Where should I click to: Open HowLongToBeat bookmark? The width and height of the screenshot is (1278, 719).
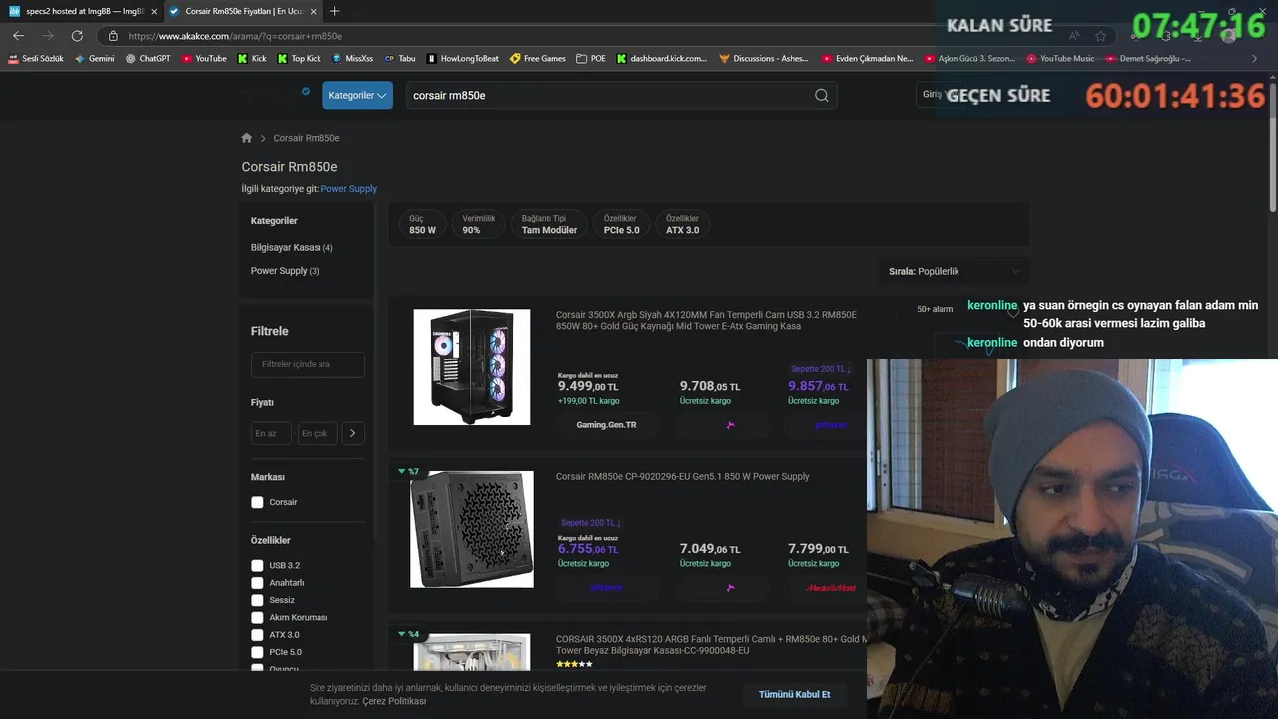[462, 59]
